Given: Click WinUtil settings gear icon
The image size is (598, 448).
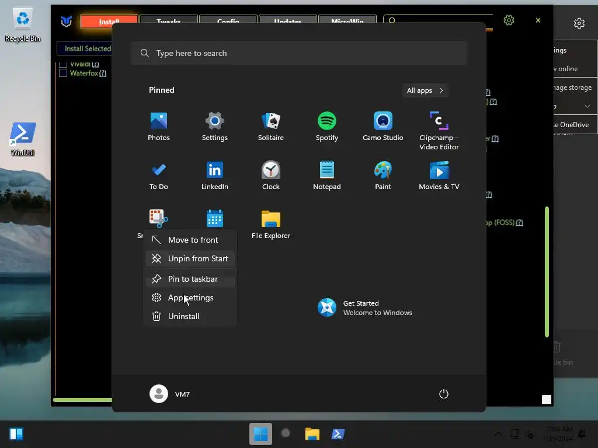Looking at the screenshot, I should coord(509,20).
